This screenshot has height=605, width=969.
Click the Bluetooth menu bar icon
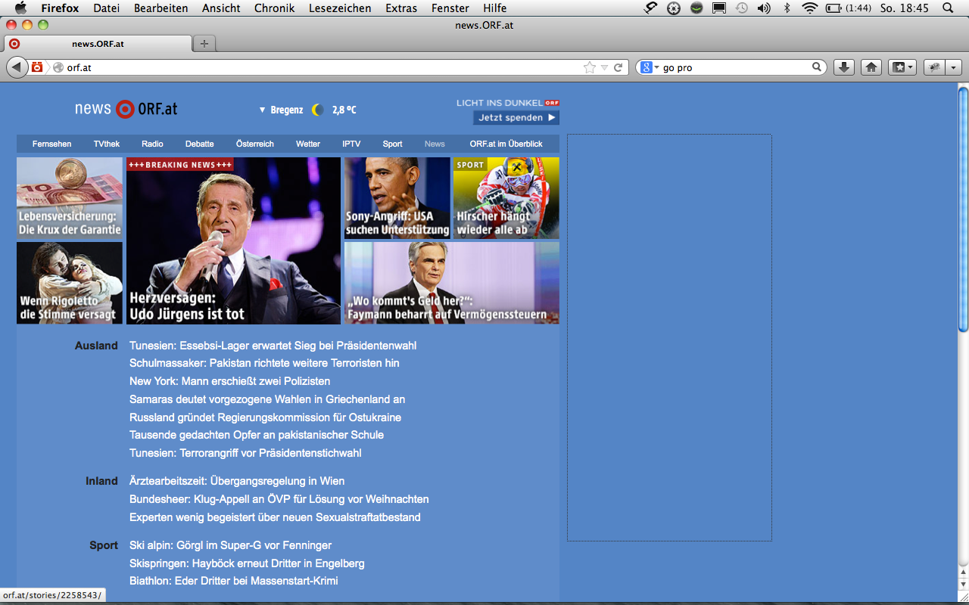click(787, 8)
